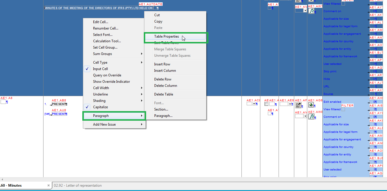
Task: Close the Minutes document tab
Action: click(48, 186)
